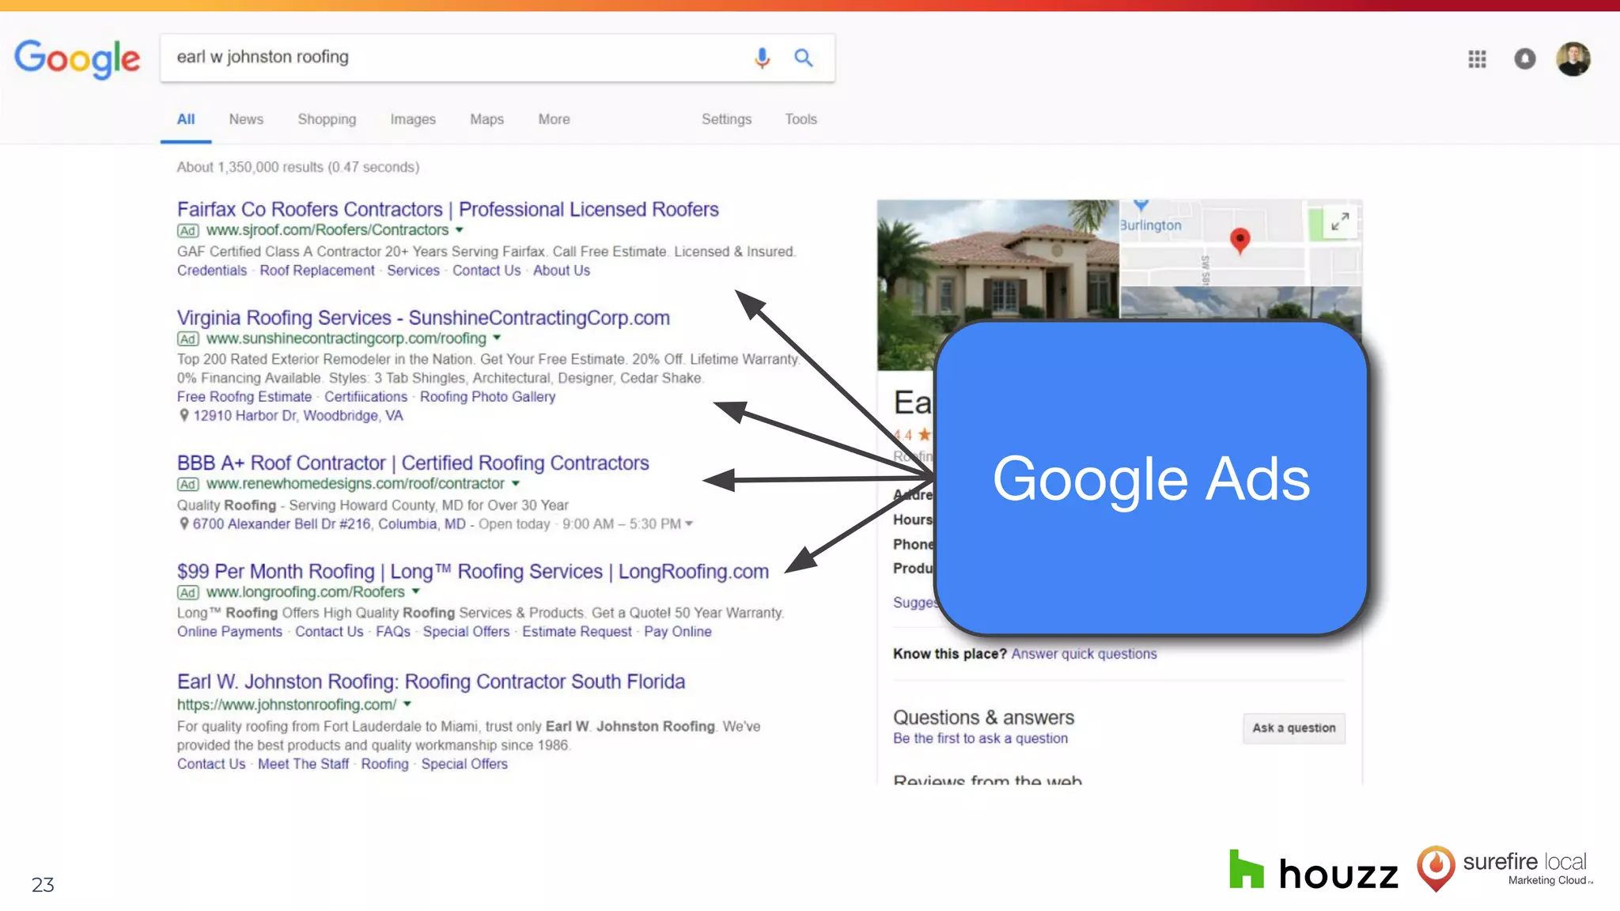This screenshot has height=911, width=1620.
Task: Start voice search with microphone icon
Action: (x=762, y=58)
